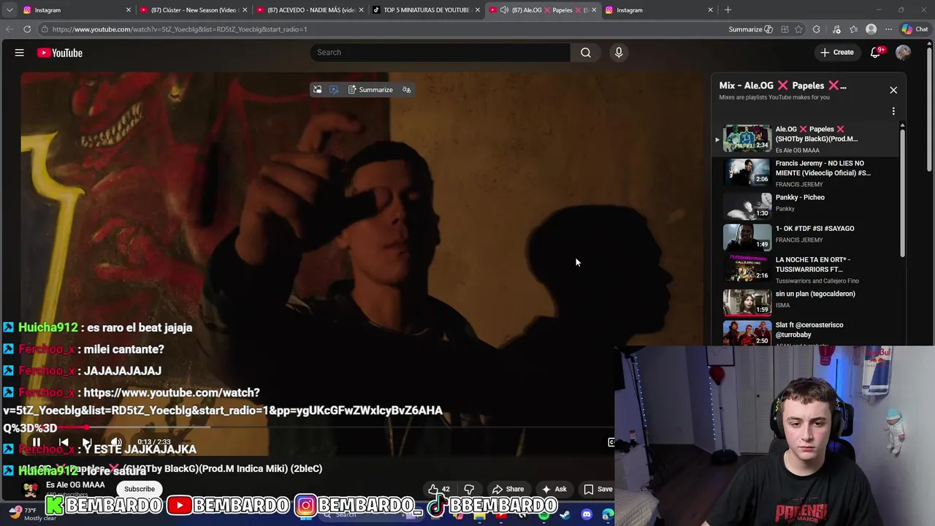This screenshot has height=526, width=935.
Task: Close the Mix playlist panel
Action: click(893, 90)
